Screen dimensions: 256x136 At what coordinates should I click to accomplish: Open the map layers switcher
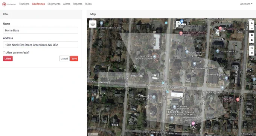(93, 24)
